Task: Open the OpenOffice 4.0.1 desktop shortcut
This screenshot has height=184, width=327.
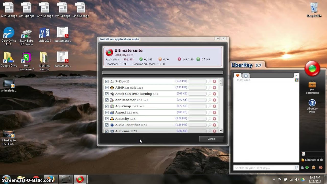Action: 9,36
